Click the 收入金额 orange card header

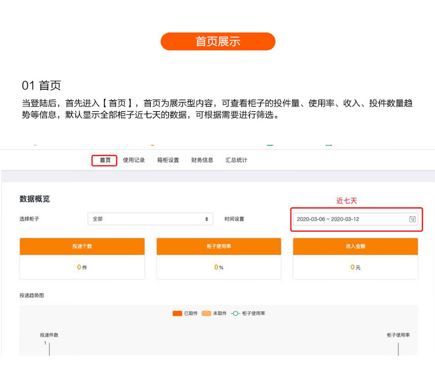[356, 246]
